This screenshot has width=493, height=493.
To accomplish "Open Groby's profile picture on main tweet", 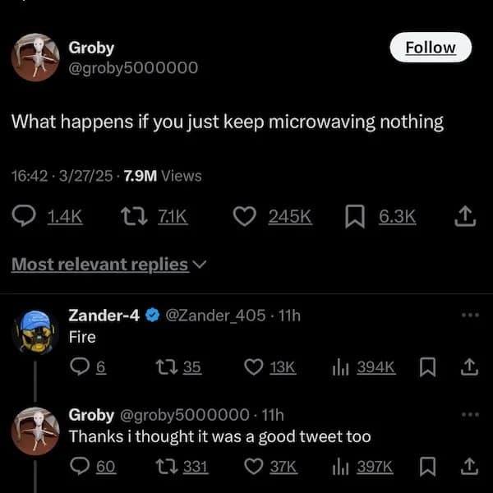I will pyautogui.click(x=35, y=57).
